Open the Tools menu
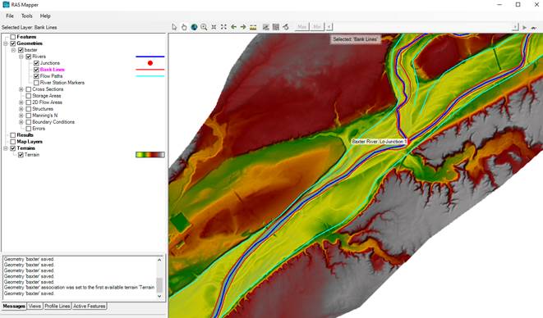 pos(26,16)
